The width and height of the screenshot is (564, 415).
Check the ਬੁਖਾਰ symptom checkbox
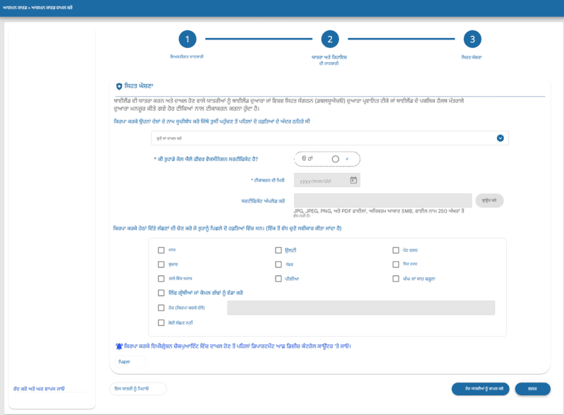point(161,265)
